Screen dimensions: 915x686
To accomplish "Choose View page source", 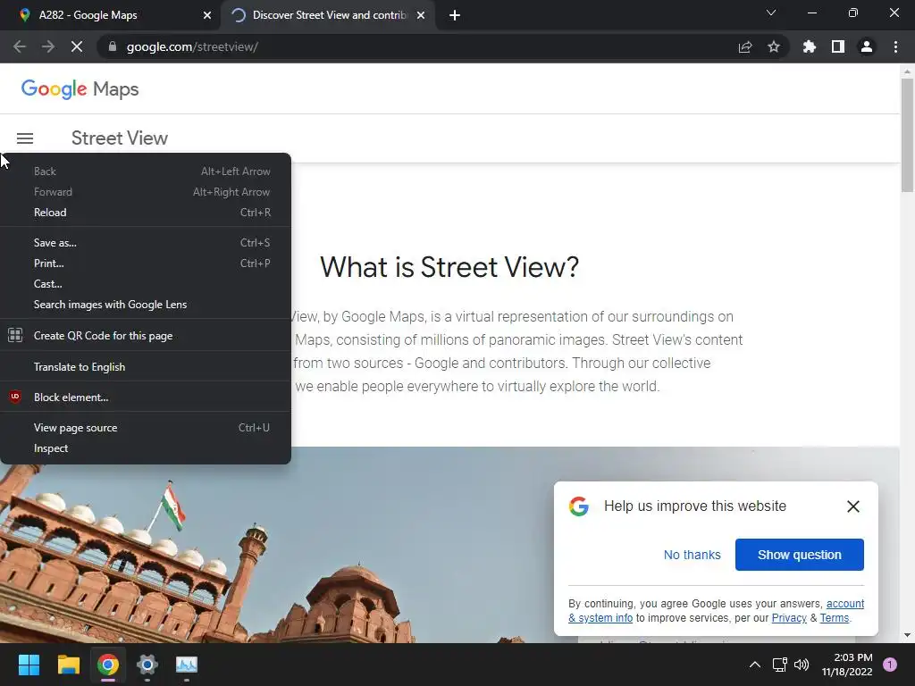I will 146,428.
